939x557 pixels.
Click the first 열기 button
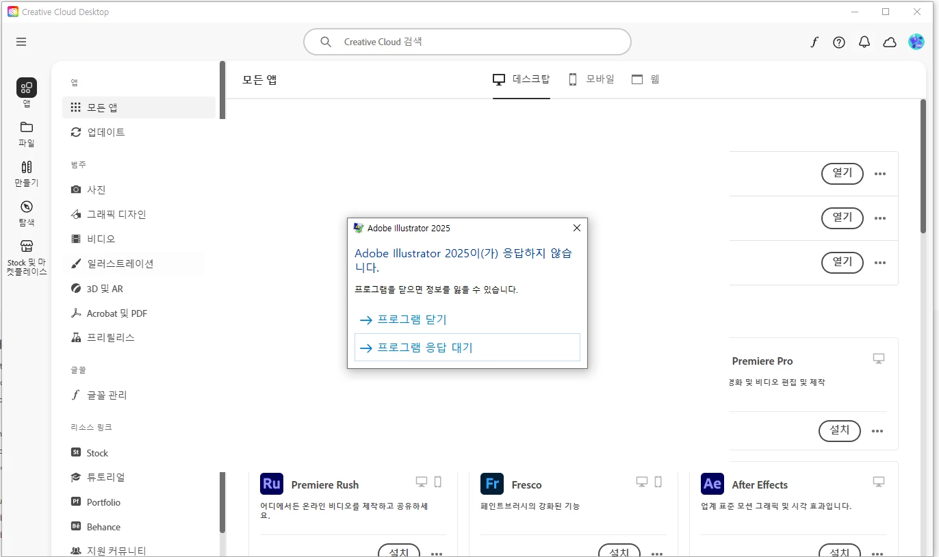coord(842,174)
